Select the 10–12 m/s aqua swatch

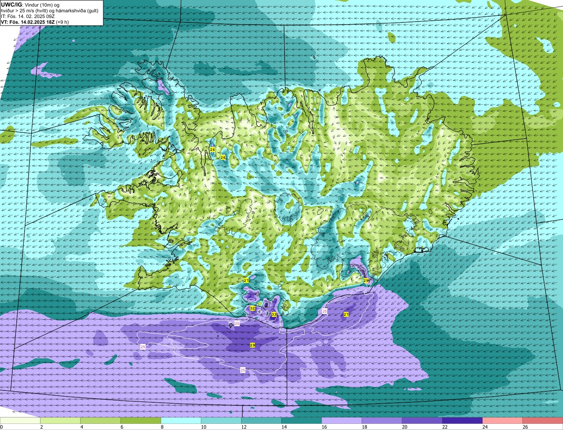pos(221,421)
